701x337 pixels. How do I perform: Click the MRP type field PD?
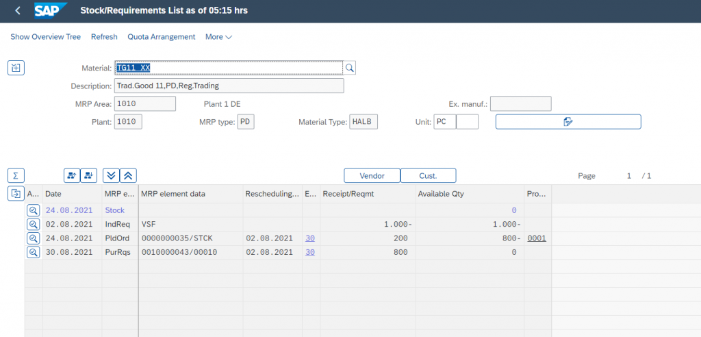[246, 121]
